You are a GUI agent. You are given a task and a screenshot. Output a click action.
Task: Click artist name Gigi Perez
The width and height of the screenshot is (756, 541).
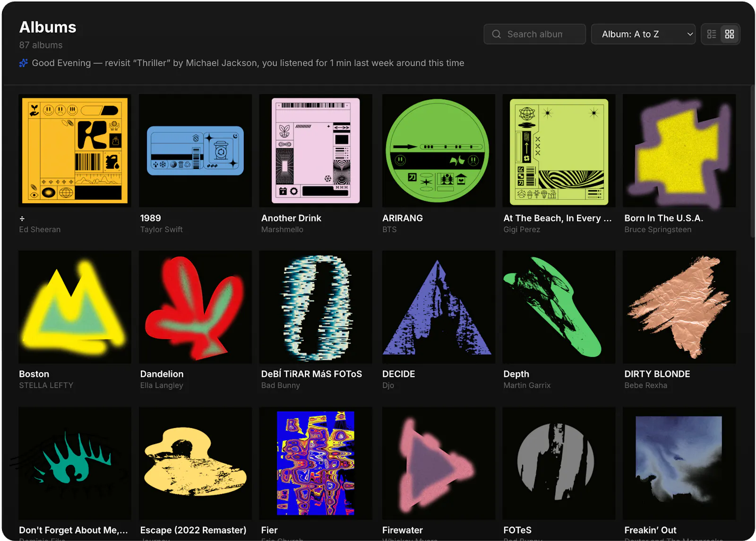pyautogui.click(x=522, y=229)
